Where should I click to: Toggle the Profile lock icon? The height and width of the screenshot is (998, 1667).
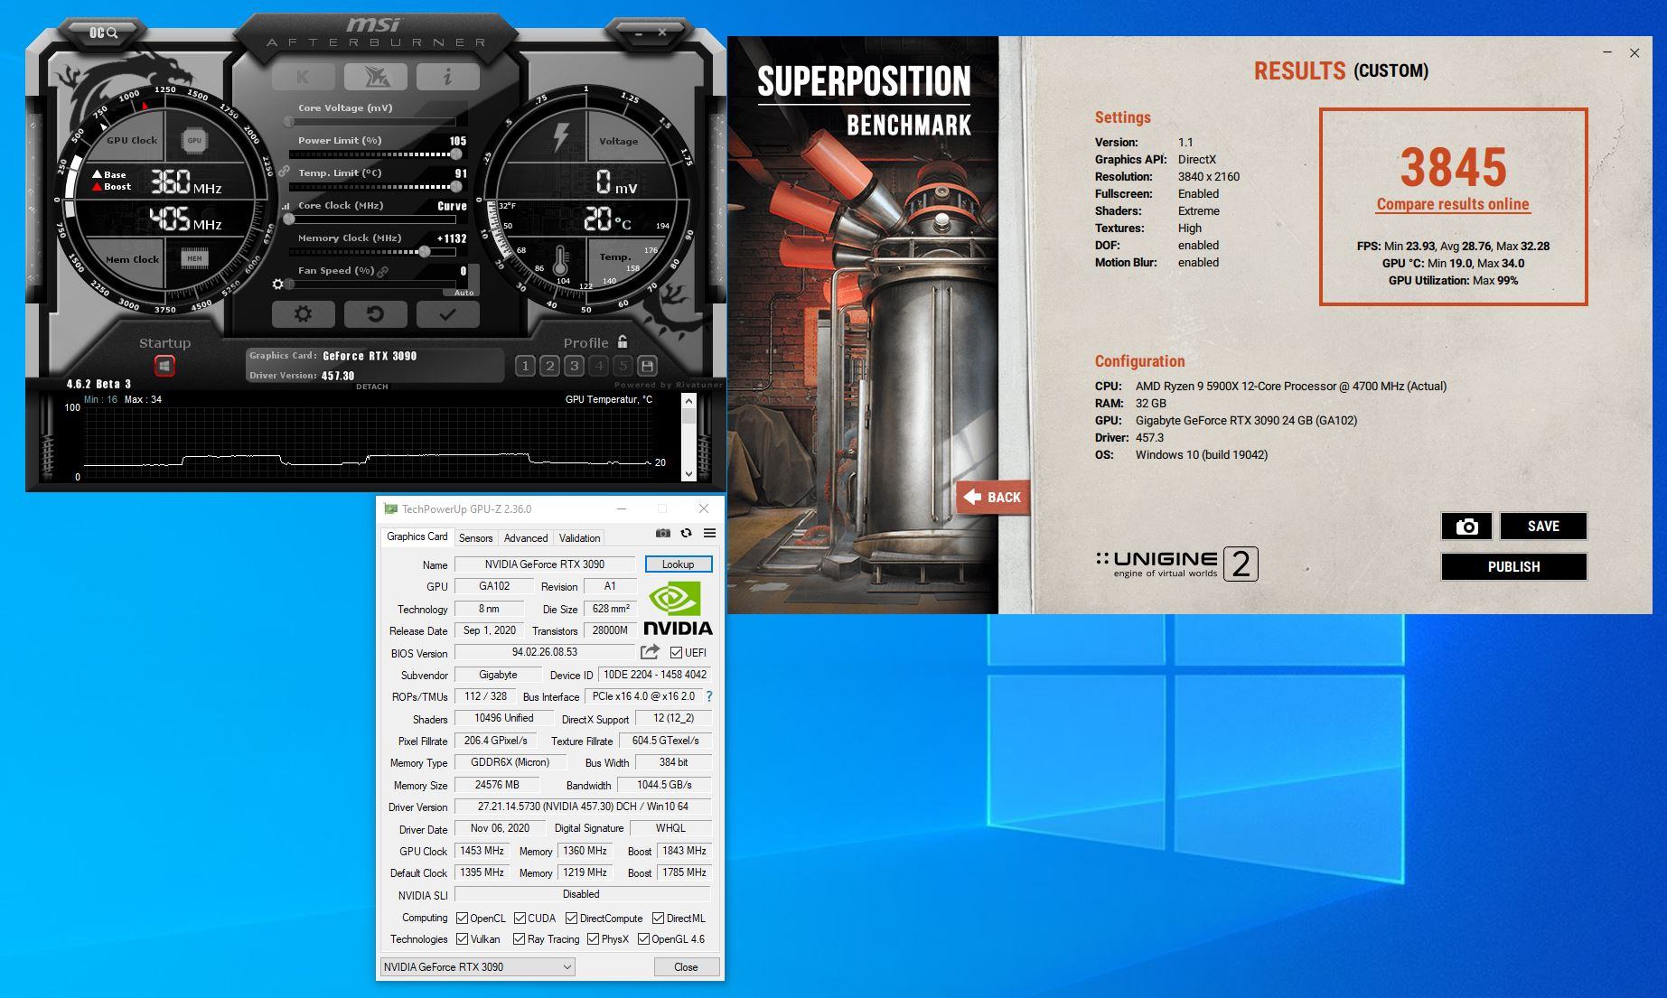(622, 341)
